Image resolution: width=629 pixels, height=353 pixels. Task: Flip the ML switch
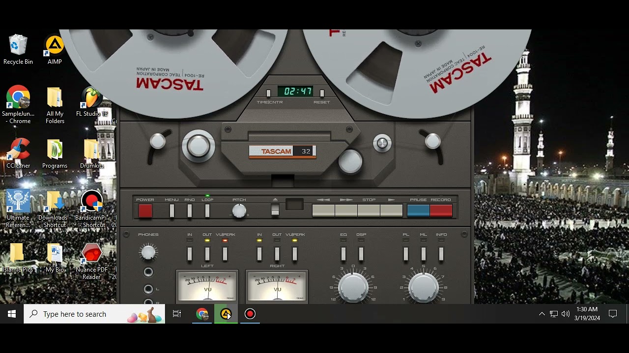424,254
